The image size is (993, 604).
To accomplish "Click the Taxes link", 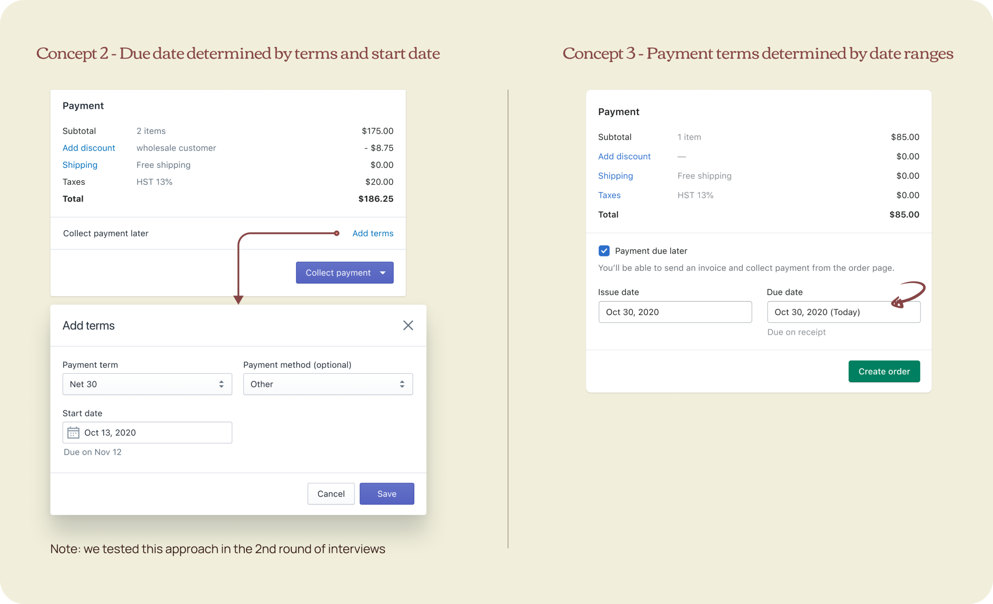I will [x=609, y=195].
